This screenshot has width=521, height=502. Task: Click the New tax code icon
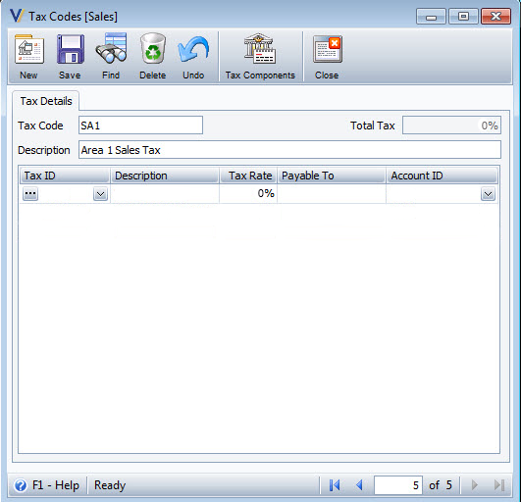click(x=28, y=50)
